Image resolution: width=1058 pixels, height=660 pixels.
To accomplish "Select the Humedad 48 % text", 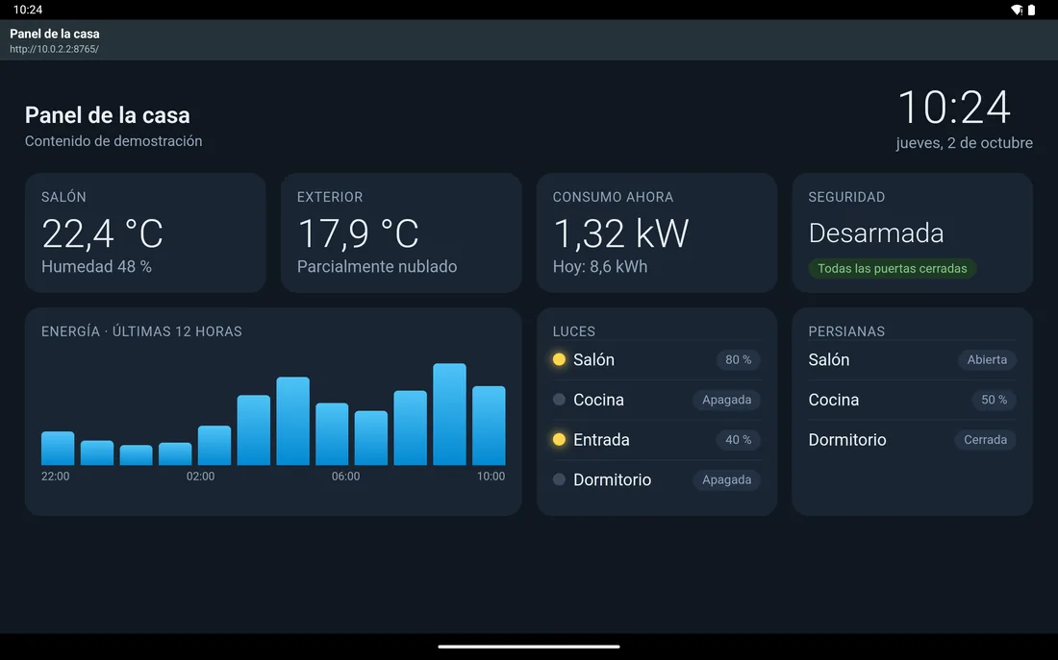I will (96, 266).
